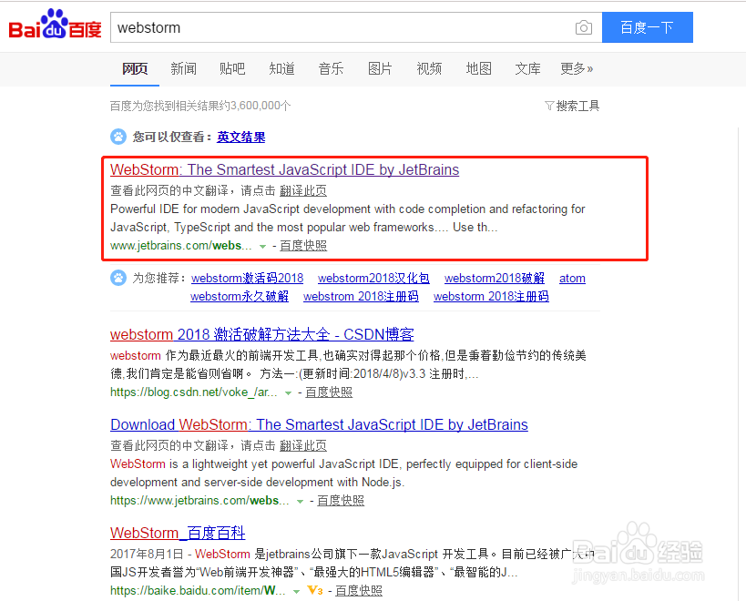746x601 pixels.
Task: Open the 贴吧 tab
Action: pos(232,69)
